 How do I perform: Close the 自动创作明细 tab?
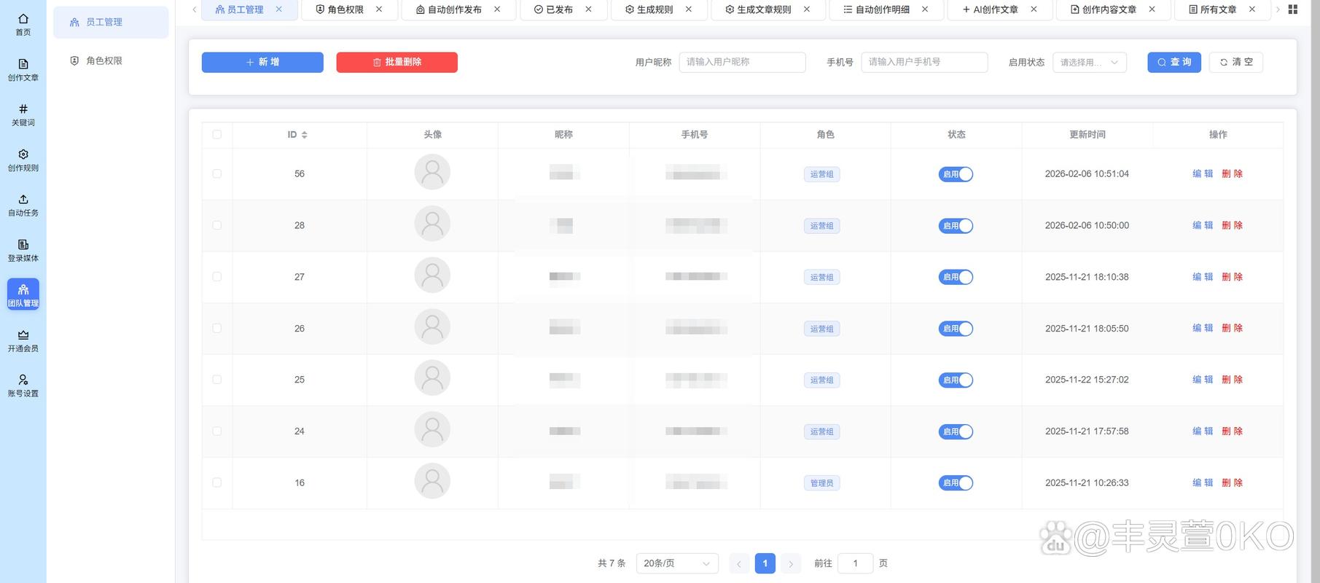coord(925,9)
